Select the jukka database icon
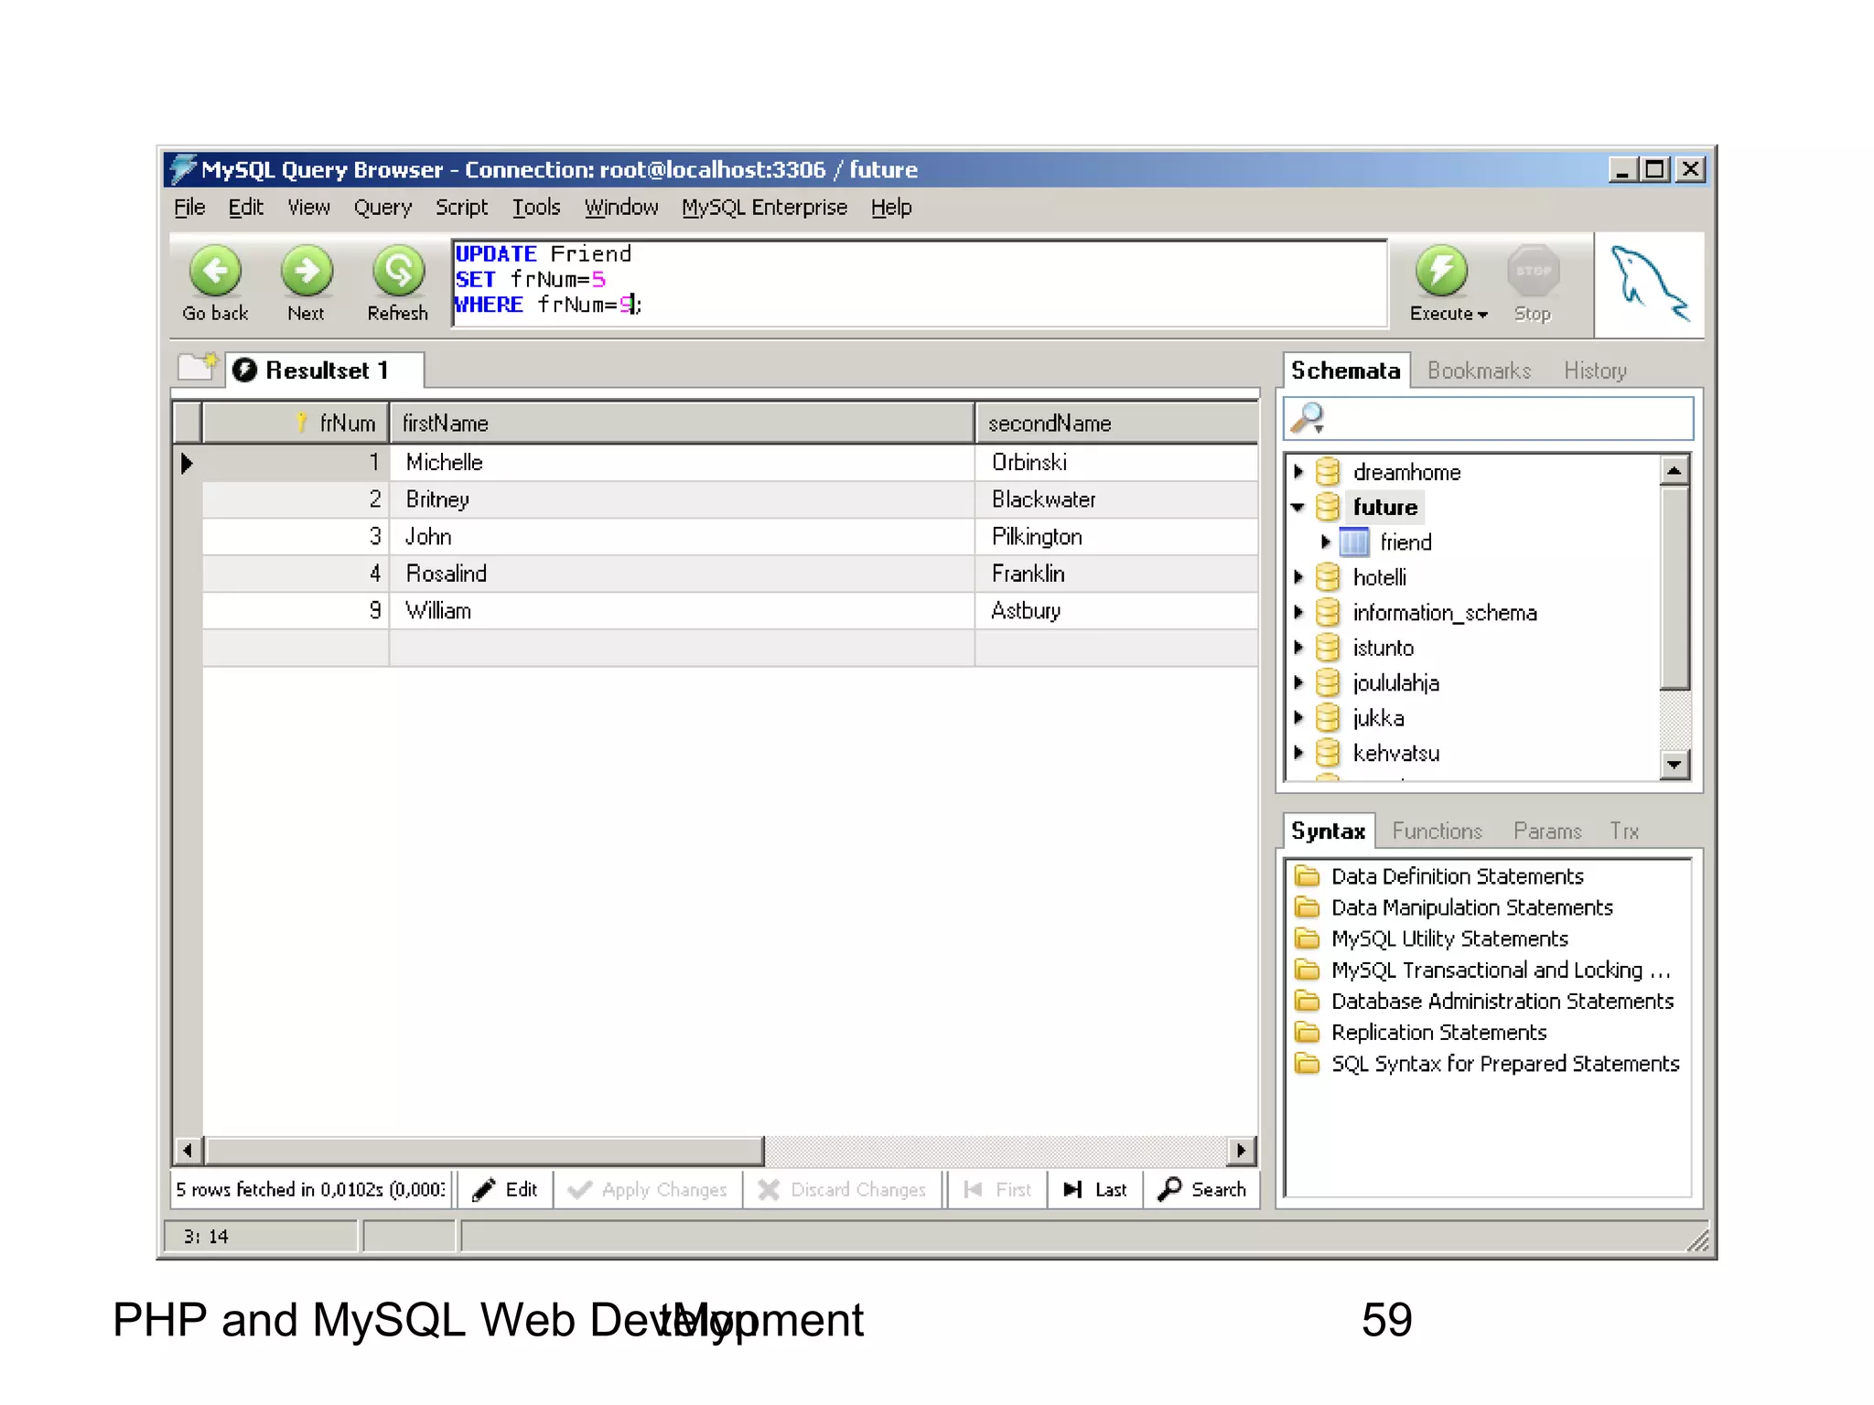Viewport: 1874px width, 1405px height. 1328,718
